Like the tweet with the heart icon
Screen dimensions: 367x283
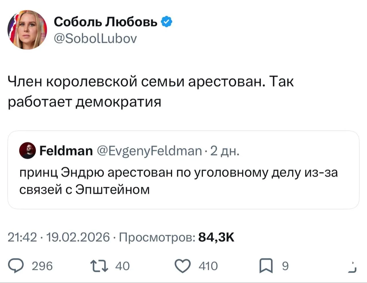coord(183,266)
